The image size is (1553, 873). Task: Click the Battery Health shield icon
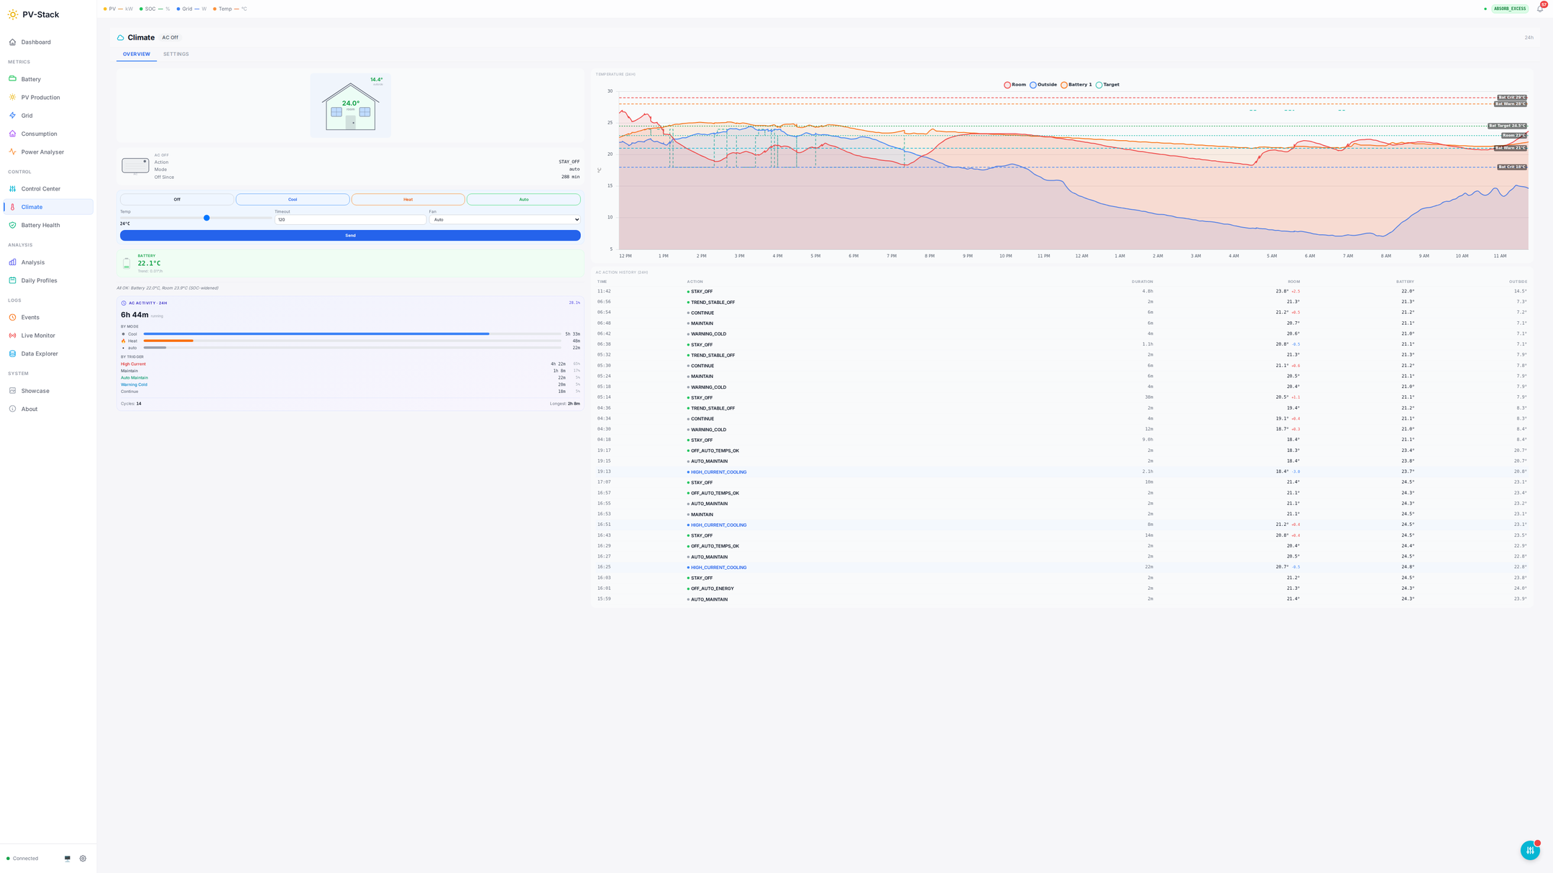pyautogui.click(x=12, y=225)
